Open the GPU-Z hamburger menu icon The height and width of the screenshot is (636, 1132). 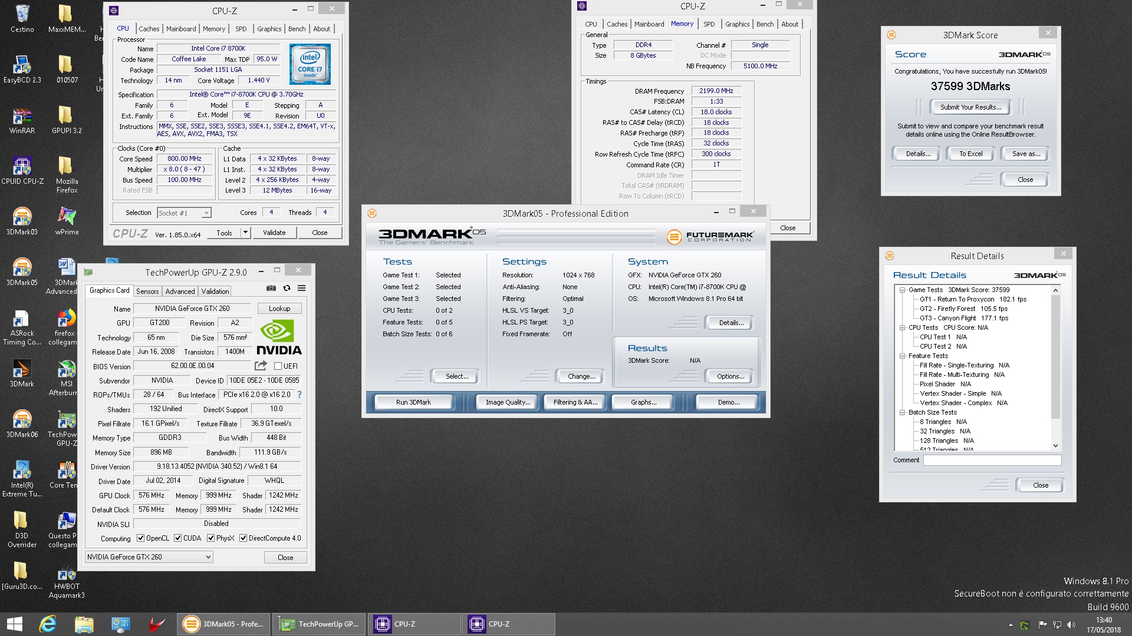click(301, 288)
